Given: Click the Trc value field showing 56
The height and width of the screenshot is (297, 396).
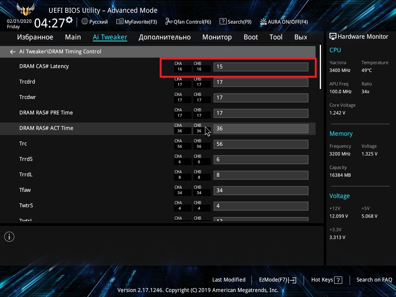Looking at the screenshot, I should point(261,144).
